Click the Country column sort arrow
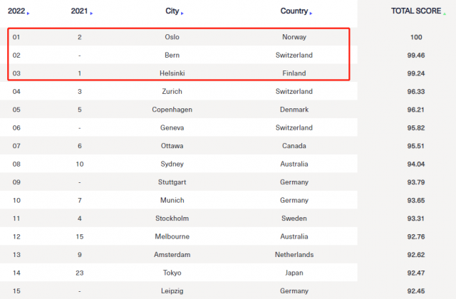The width and height of the screenshot is (456, 299). click(311, 14)
